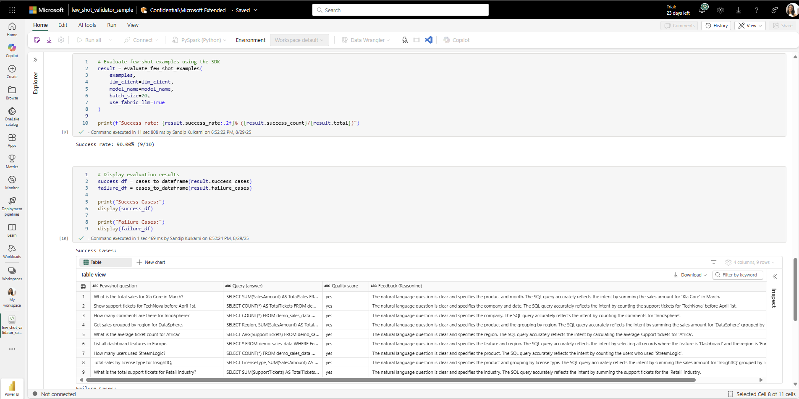Open the settings gear in top bar
799x399 pixels.
point(720,10)
